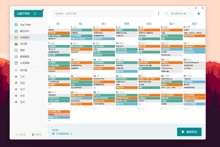Click 新建 to add a category
This screenshot has height=147, width=220.
point(29,96)
